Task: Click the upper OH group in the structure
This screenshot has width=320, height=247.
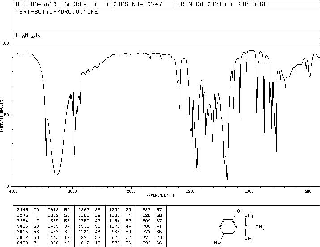Action: 240,211
